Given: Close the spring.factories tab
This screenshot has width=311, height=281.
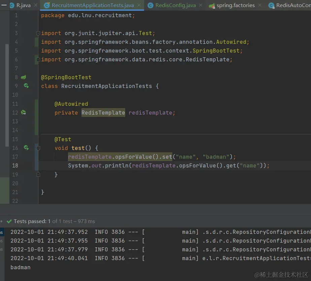Looking at the screenshot, I should [260, 5].
